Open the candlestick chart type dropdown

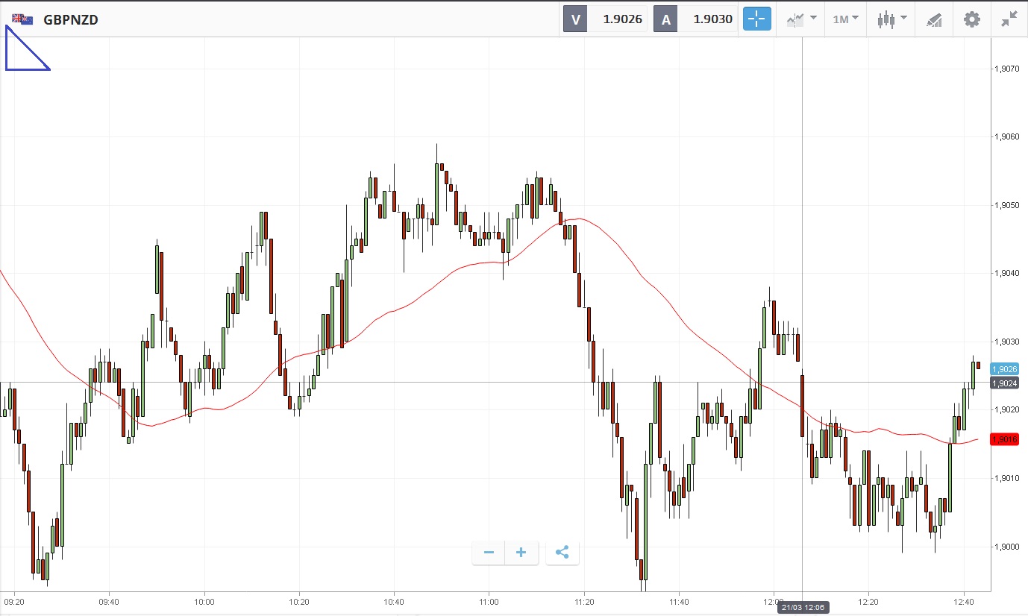(892, 19)
